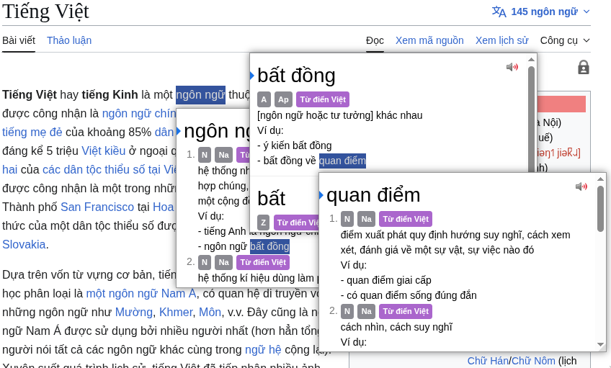Screen dimensions: 611x368
Task: Click the "Na" badge in first "quan điểm" definition
Action: pyautogui.click(x=367, y=219)
